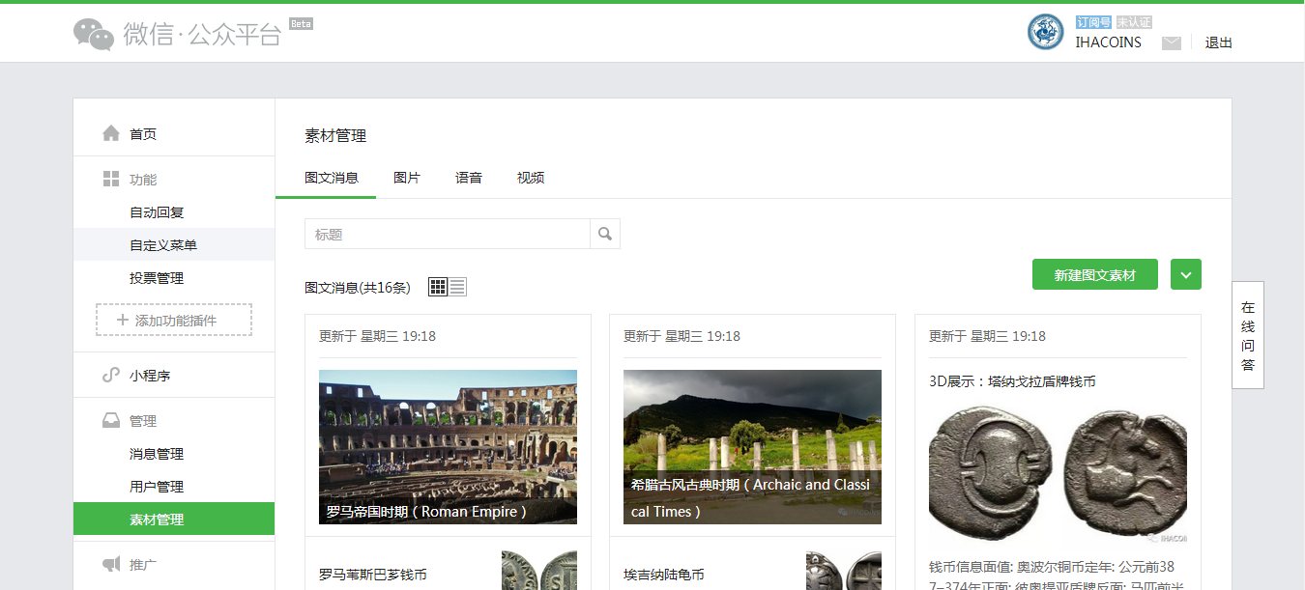Click the 微信·公众平台 title text
The width and height of the screenshot is (1305, 590).
(x=203, y=35)
